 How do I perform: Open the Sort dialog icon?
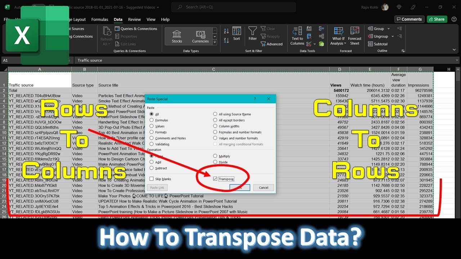click(237, 33)
